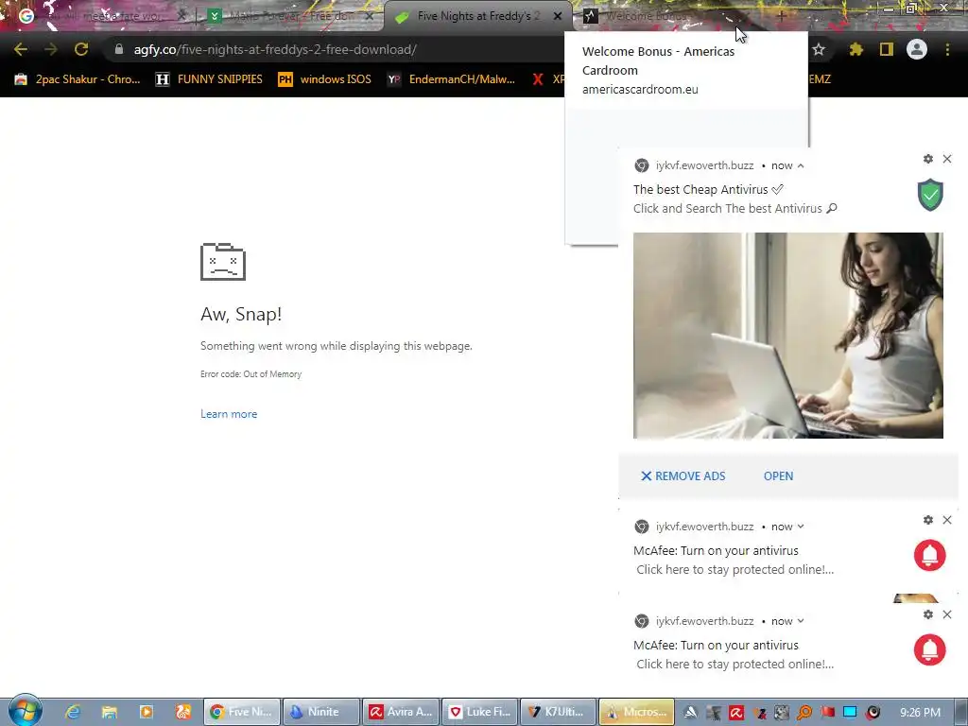Click red bell icon on second McAfee notification
The image size is (968, 726).
pos(930,649)
